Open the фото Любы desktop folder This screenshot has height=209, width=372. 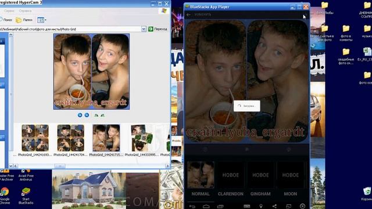[x=325, y=8]
